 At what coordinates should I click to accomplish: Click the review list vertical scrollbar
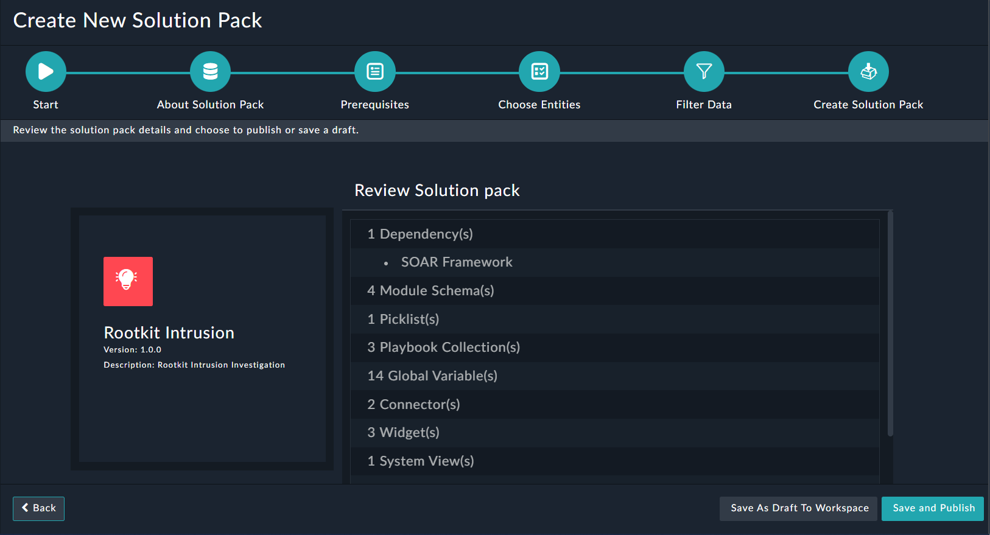pyautogui.click(x=890, y=324)
